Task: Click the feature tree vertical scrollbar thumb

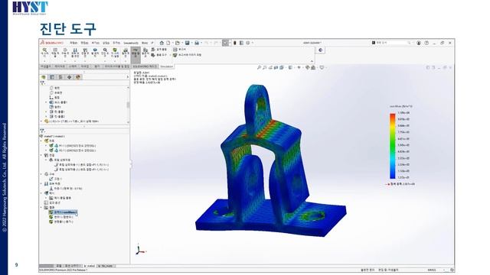Action: [x=128, y=105]
